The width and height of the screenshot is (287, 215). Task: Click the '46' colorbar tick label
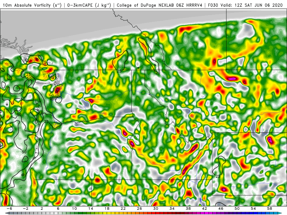[221, 209]
